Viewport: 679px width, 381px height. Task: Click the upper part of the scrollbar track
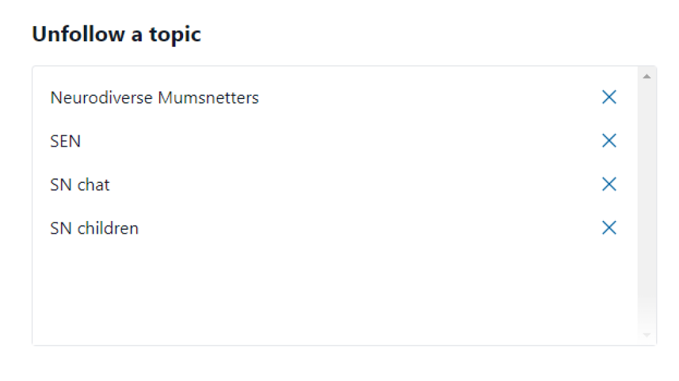[647, 127]
